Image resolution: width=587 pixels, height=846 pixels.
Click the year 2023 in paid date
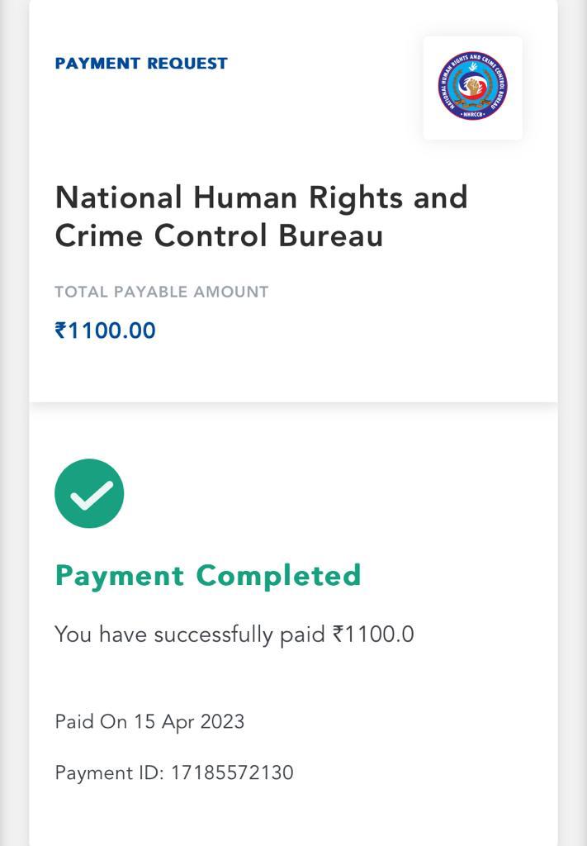pos(222,721)
